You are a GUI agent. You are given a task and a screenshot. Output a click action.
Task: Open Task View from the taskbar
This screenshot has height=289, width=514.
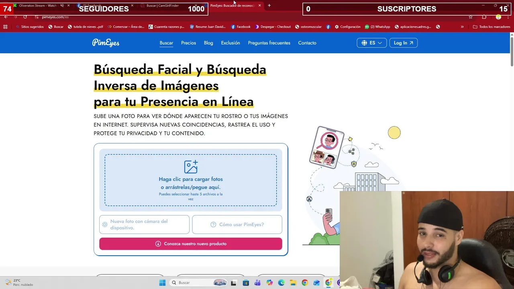coord(233,283)
